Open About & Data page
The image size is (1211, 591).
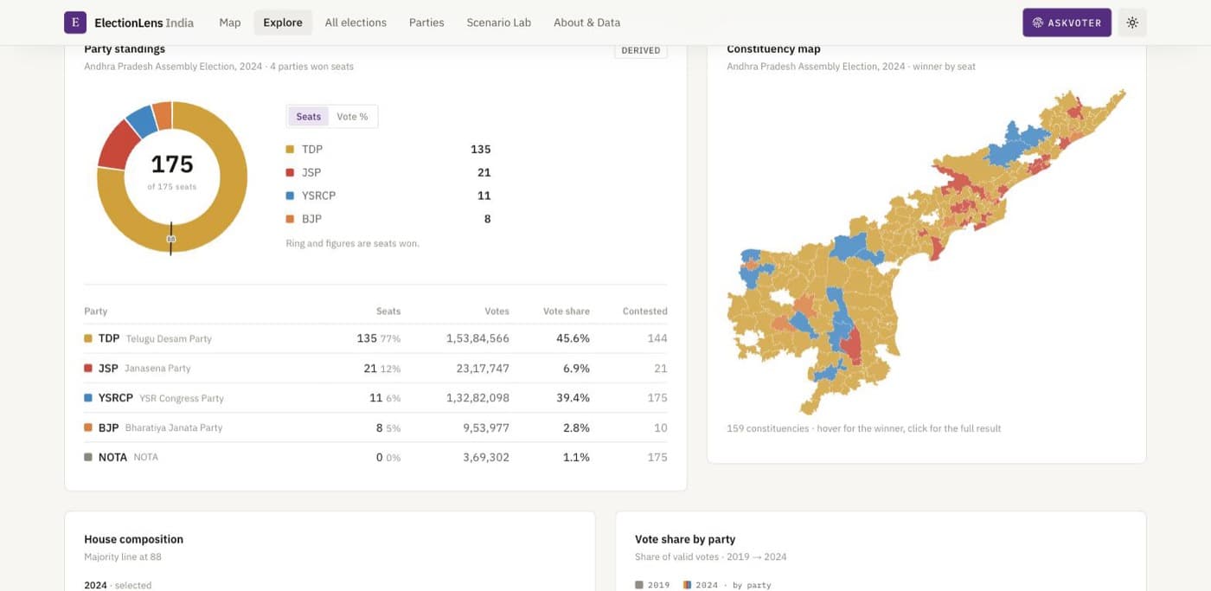point(586,22)
